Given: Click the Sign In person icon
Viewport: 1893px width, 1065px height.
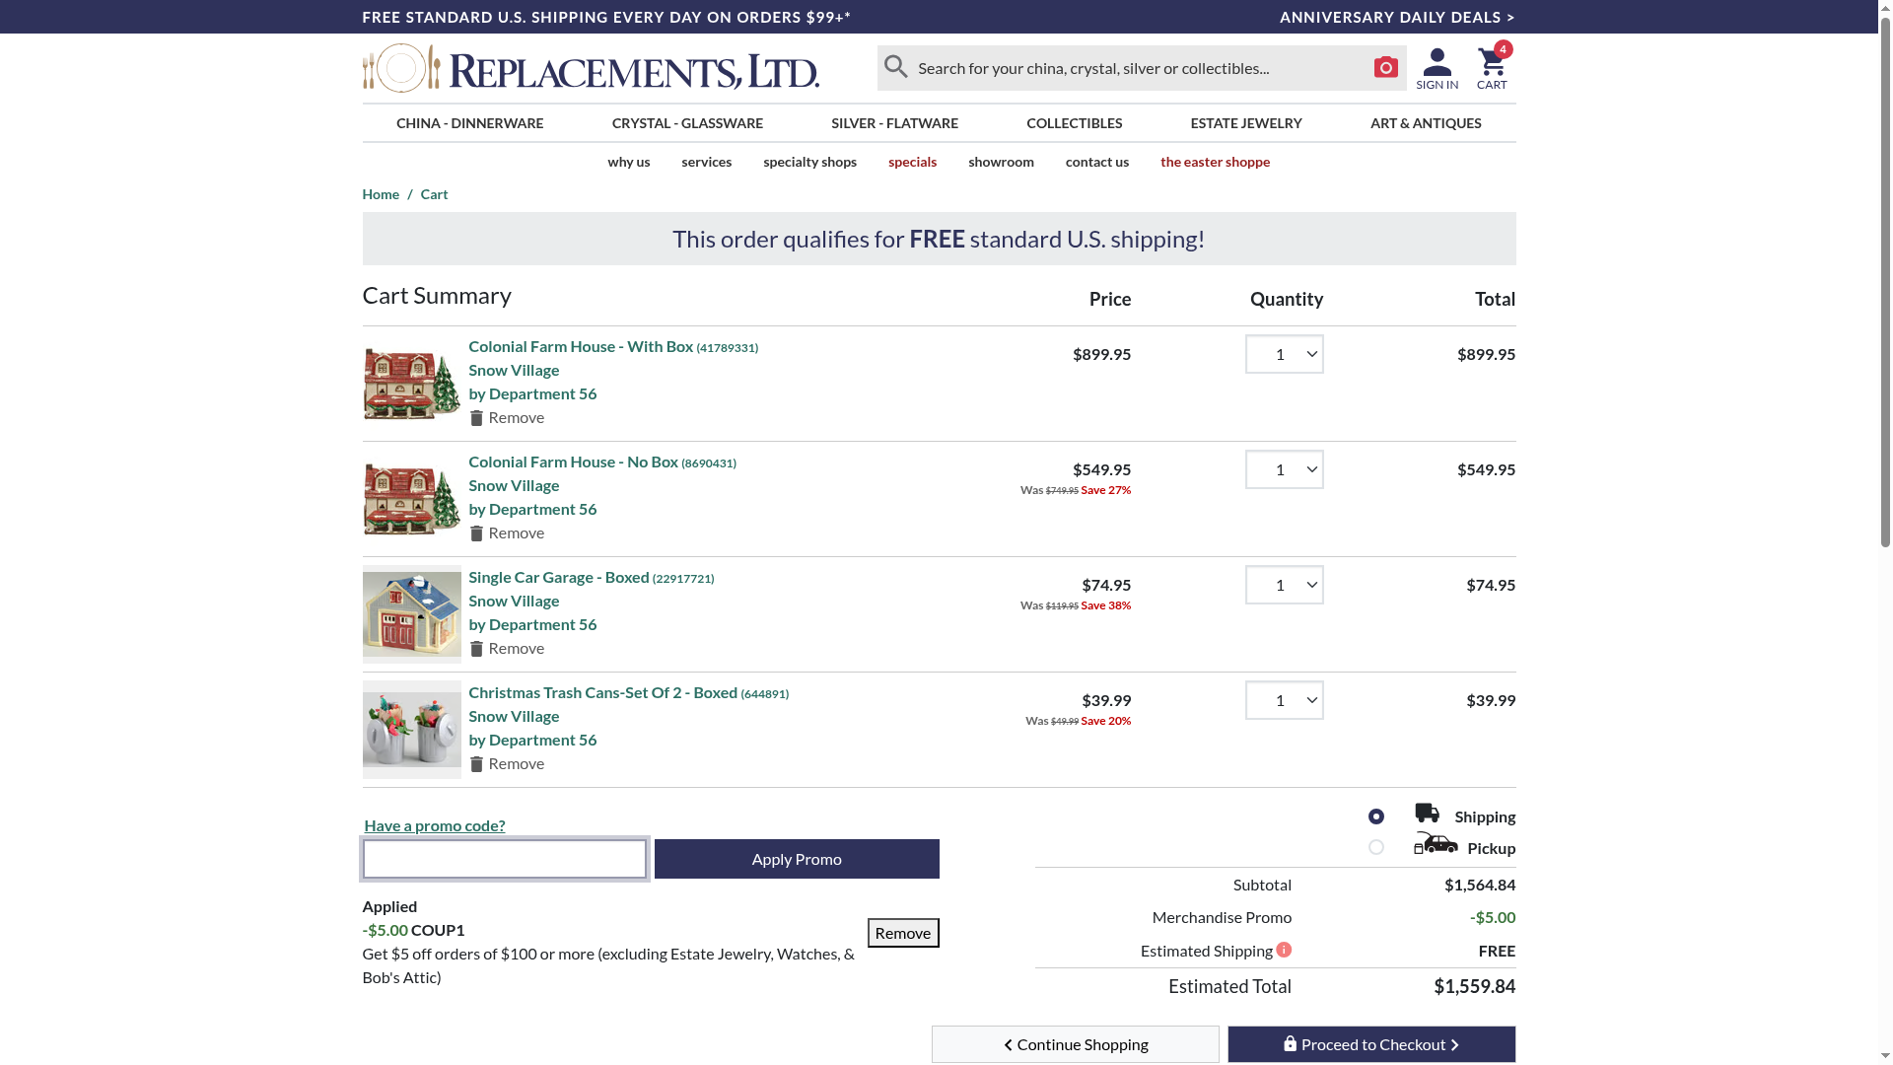Looking at the screenshot, I should click(x=1437, y=69).
